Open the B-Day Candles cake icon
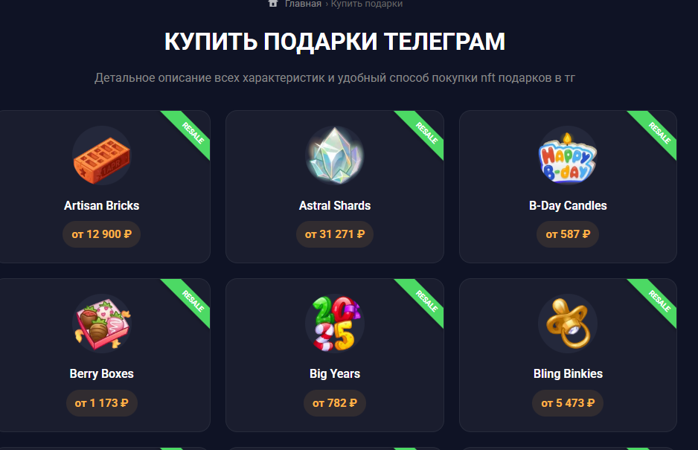The height and width of the screenshot is (450, 698). point(568,155)
